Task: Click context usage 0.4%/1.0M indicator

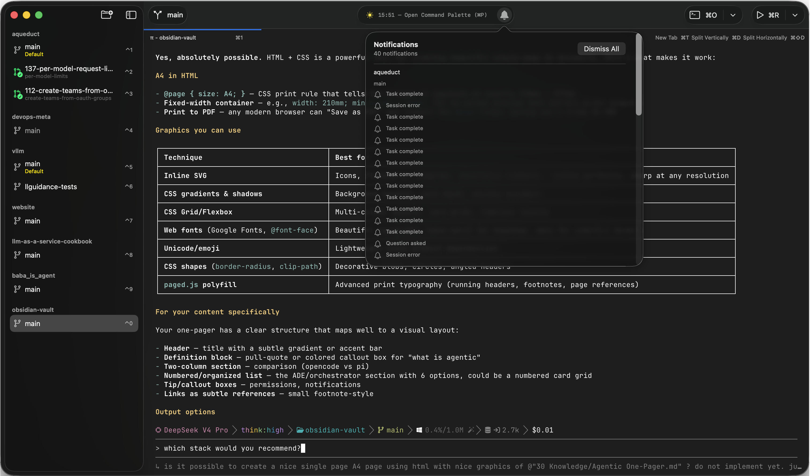Action: [x=444, y=430]
